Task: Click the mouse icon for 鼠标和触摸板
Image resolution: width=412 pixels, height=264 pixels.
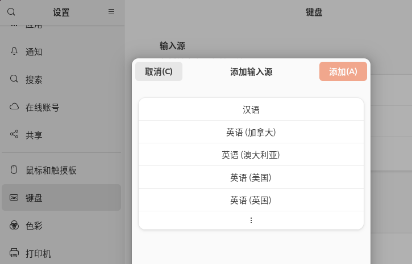Action: [14, 170]
